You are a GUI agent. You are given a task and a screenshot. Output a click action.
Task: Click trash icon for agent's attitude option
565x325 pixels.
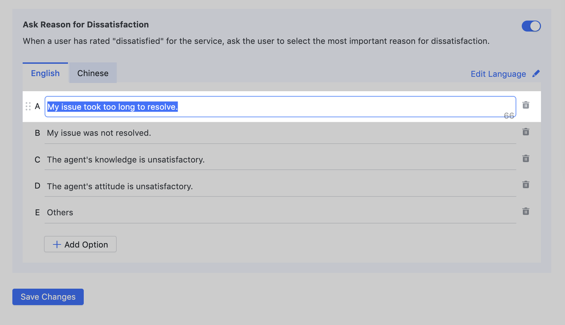click(526, 185)
